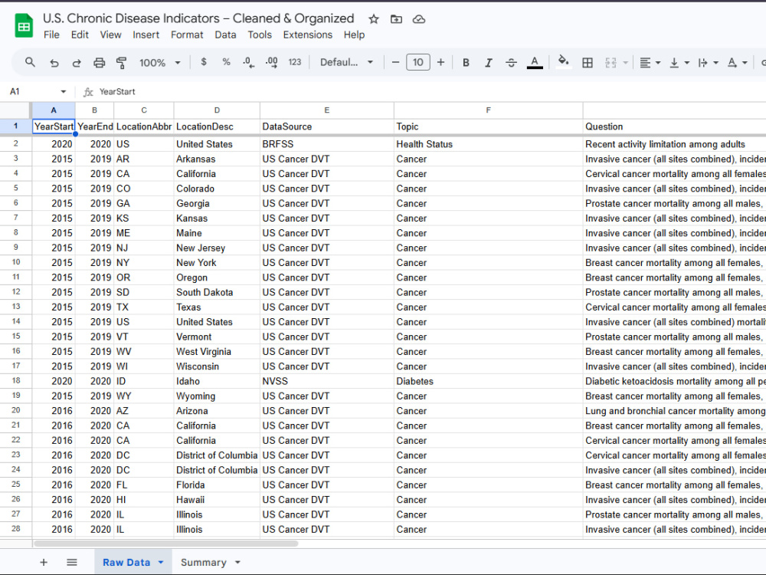Select column F header
Viewport: 766px width, 575px height.
(489, 110)
